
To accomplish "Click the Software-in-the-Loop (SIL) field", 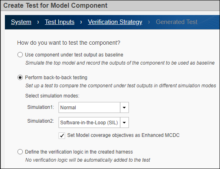I will pyautogui.click(x=89, y=123).
